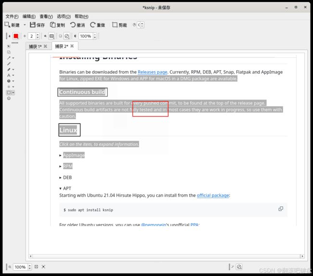Open the 文件(F) menu

click(x=12, y=16)
